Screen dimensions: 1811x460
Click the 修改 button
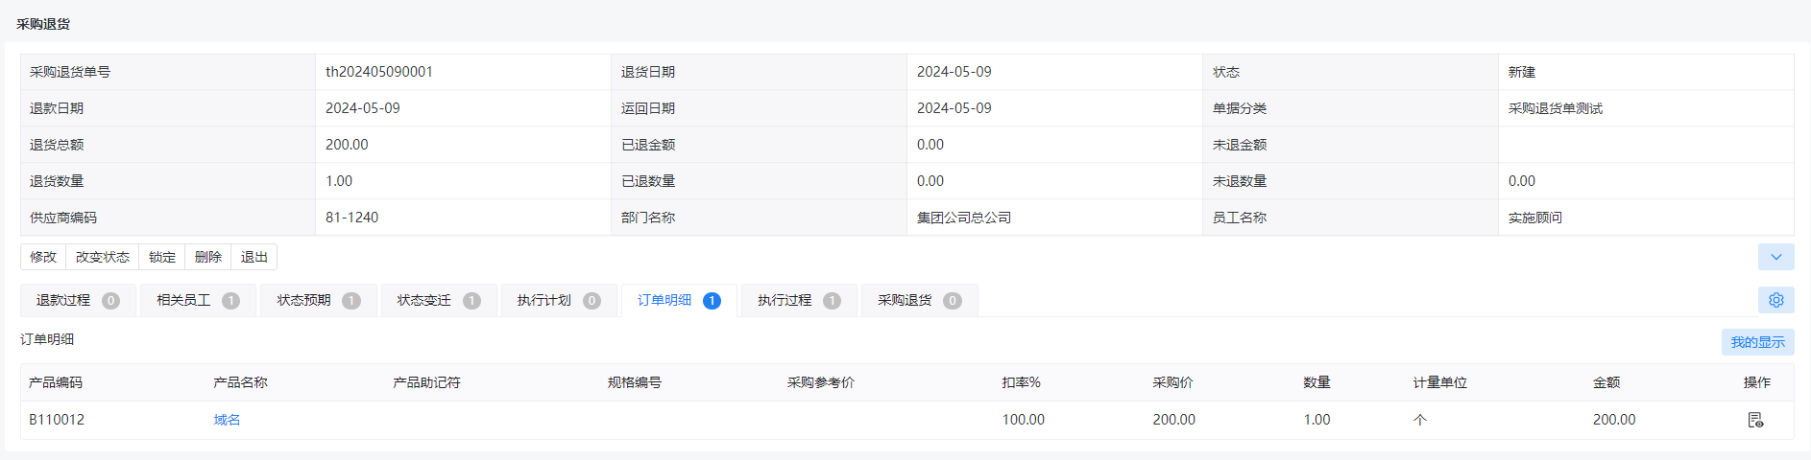pos(43,257)
